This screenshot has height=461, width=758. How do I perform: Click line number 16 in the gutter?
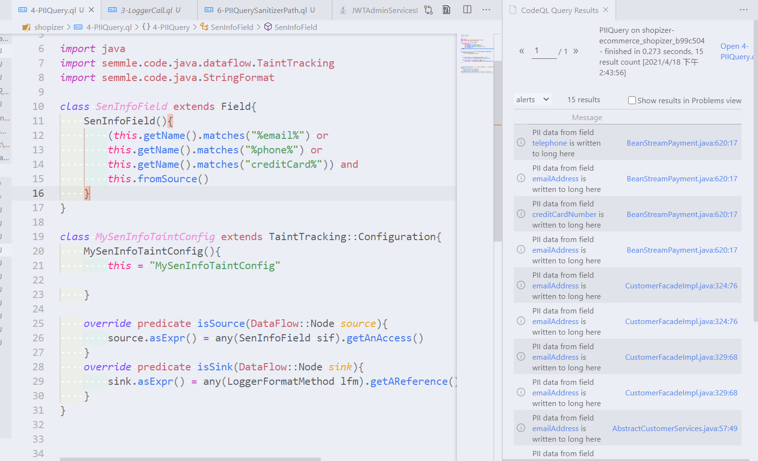38,193
